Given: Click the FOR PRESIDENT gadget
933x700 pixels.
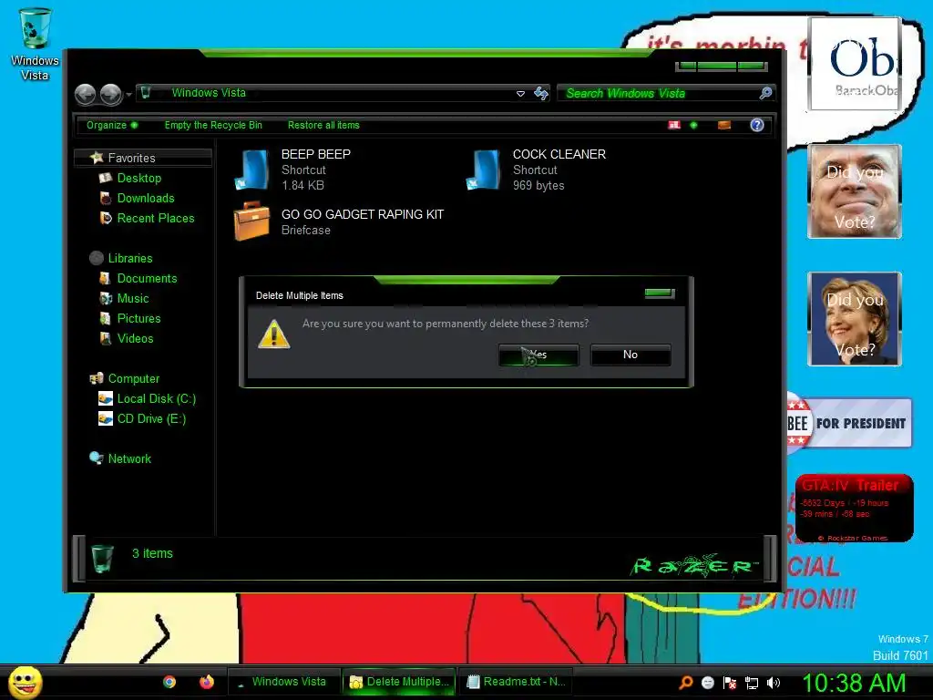Looking at the screenshot, I should pos(849,423).
